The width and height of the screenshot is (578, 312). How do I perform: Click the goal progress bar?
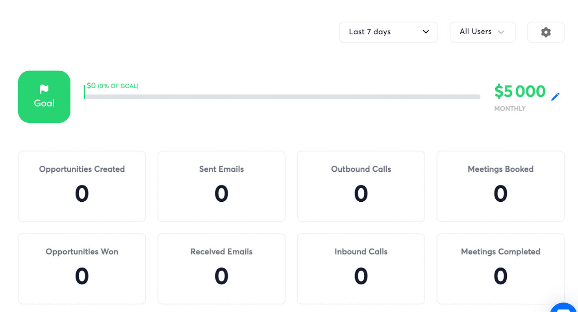[282, 97]
